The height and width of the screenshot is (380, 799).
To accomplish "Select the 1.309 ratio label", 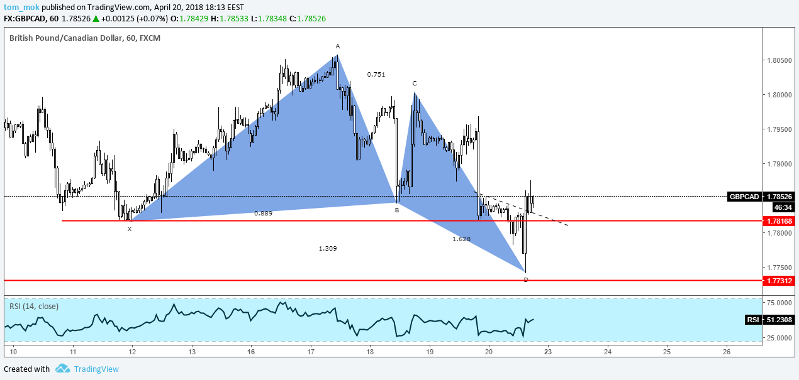I will [x=328, y=249].
